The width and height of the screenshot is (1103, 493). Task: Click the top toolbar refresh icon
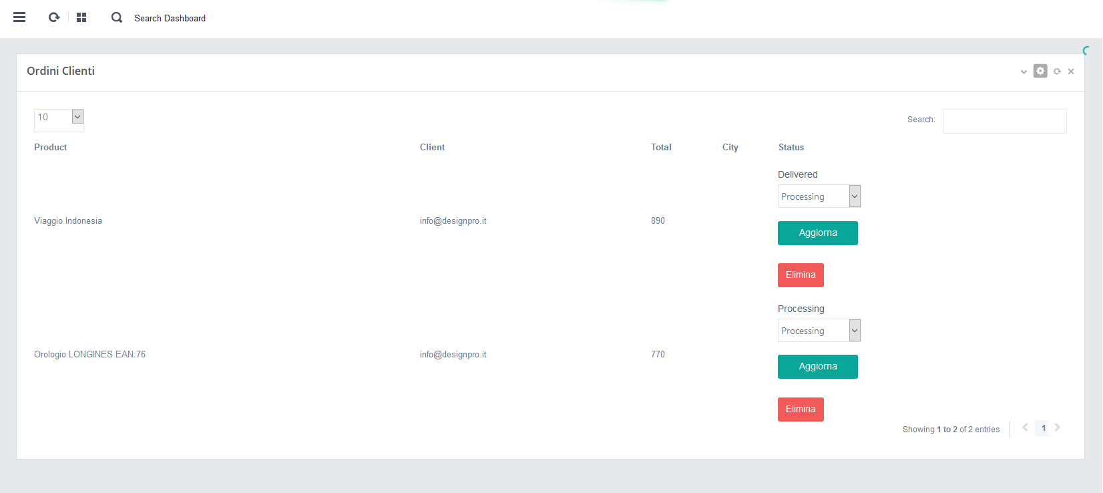tap(54, 17)
